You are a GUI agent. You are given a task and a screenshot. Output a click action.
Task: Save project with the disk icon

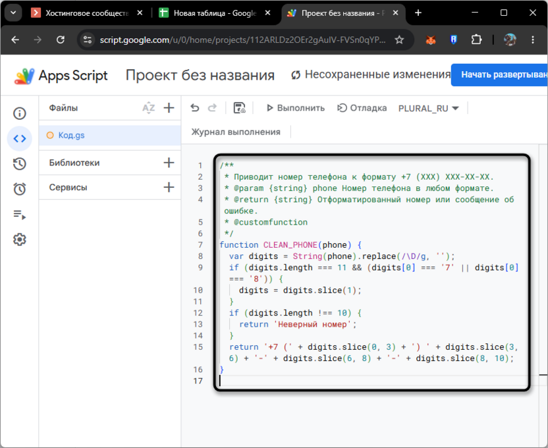point(239,108)
